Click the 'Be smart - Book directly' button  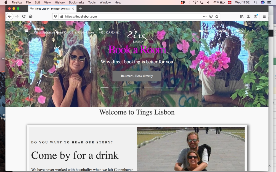[x=137, y=76]
